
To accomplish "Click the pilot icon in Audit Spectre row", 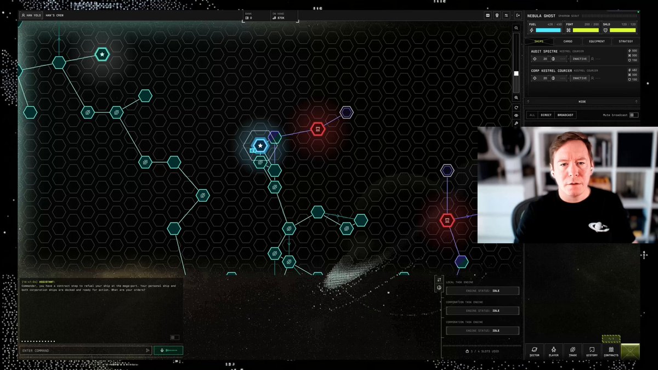I will click(x=592, y=59).
